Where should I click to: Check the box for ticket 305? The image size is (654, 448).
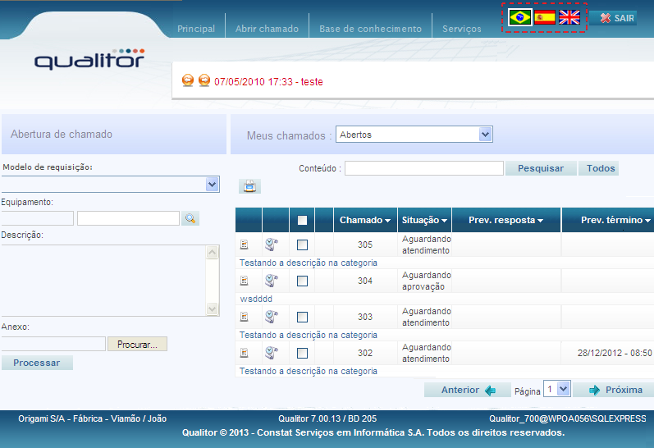[x=302, y=245]
